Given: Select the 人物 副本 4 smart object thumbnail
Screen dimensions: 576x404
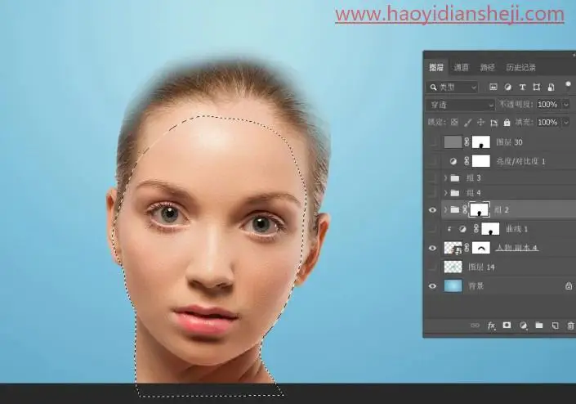Looking at the screenshot, I should [453, 248].
